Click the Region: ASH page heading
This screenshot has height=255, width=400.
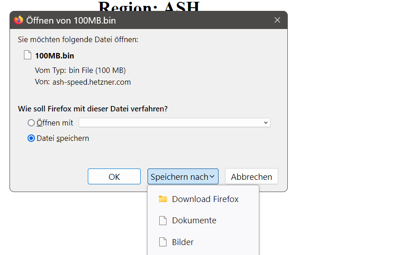(149, 6)
